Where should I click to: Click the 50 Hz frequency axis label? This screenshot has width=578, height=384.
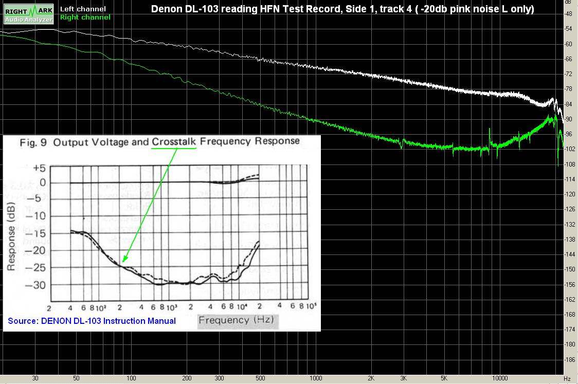76,378
